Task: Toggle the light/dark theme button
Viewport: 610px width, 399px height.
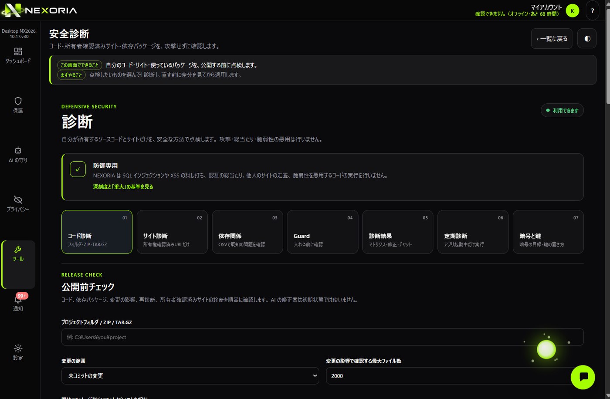Action: 587,39
